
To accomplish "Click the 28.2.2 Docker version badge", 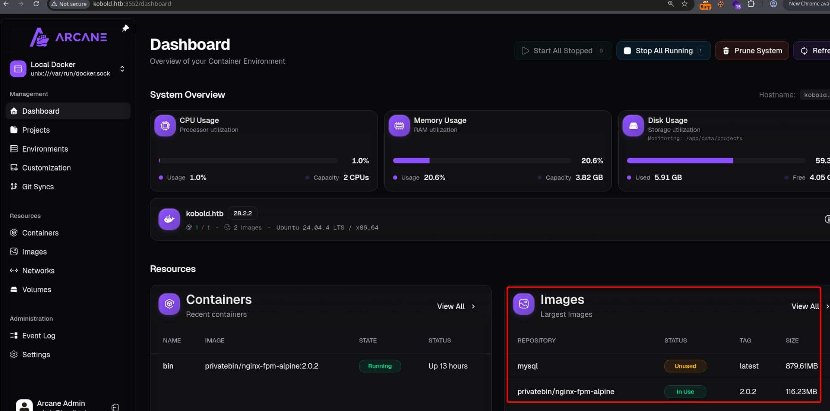I will coord(242,213).
